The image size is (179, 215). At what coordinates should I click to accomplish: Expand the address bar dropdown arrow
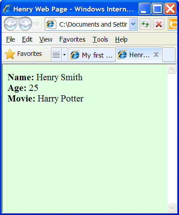coord(133,24)
